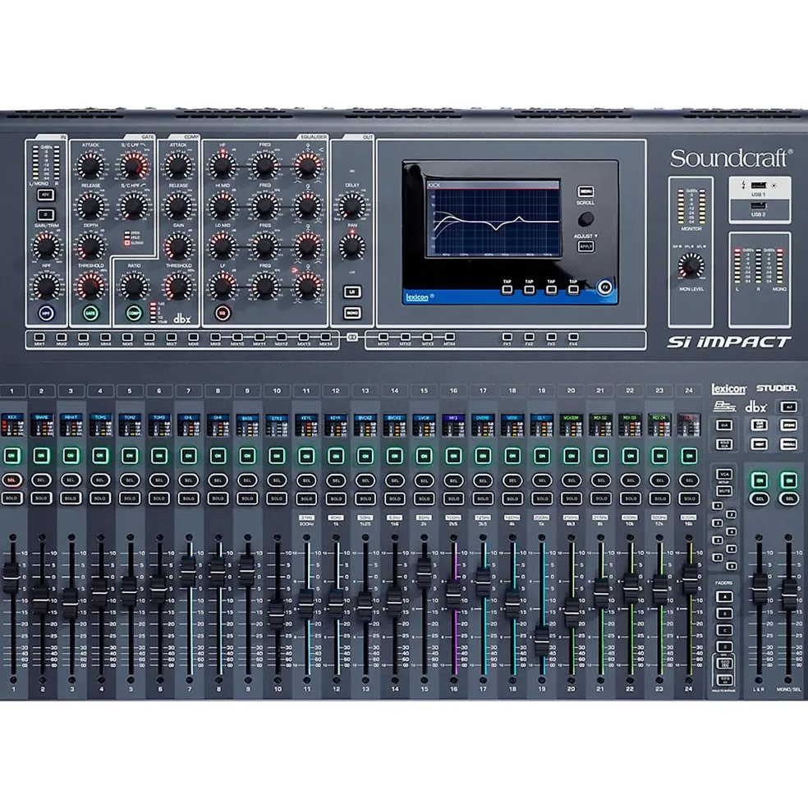The image size is (808, 809).
Task: Select the MTX1 matrix button
Action: [x=383, y=337]
